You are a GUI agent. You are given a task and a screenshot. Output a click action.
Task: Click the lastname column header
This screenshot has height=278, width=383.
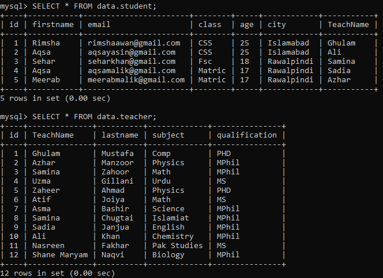coord(120,135)
